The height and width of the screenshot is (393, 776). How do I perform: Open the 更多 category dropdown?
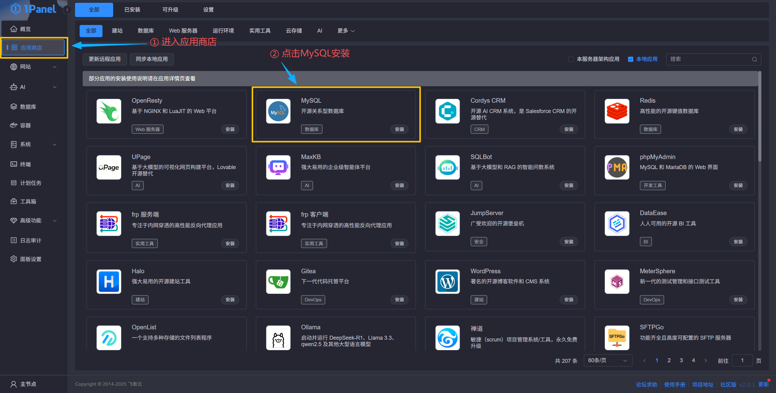(346, 30)
